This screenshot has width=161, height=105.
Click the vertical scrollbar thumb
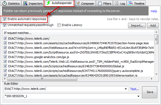[x=156, y=39]
